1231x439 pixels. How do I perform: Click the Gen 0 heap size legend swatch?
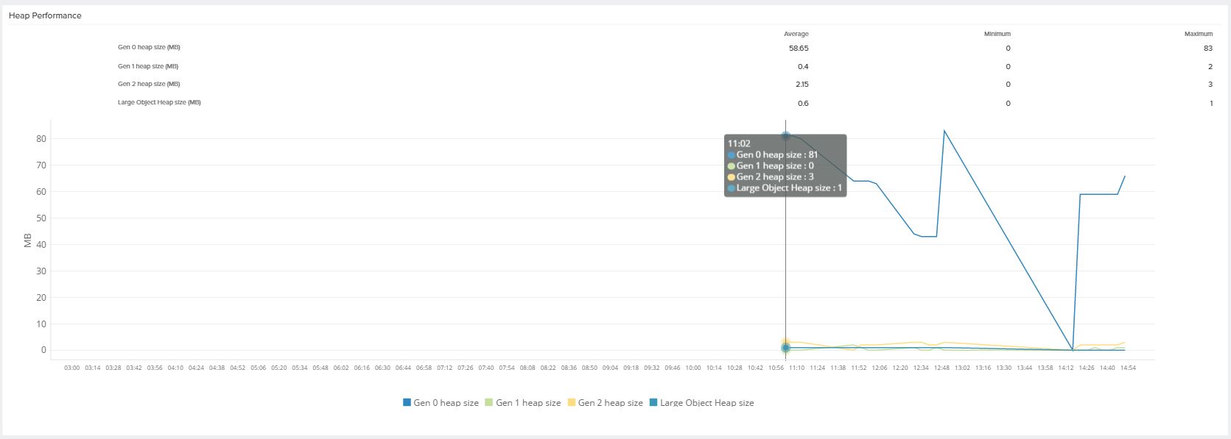407,402
